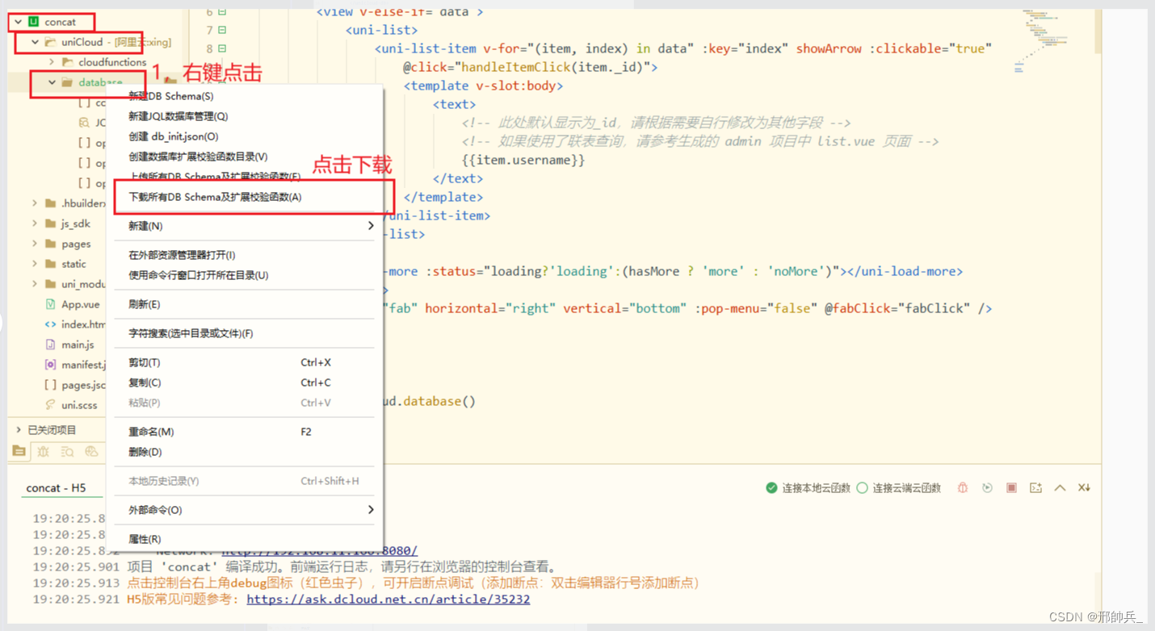Select the project manager folder icon in sidebar
This screenshot has width=1155, height=631.
pyautogui.click(x=19, y=451)
